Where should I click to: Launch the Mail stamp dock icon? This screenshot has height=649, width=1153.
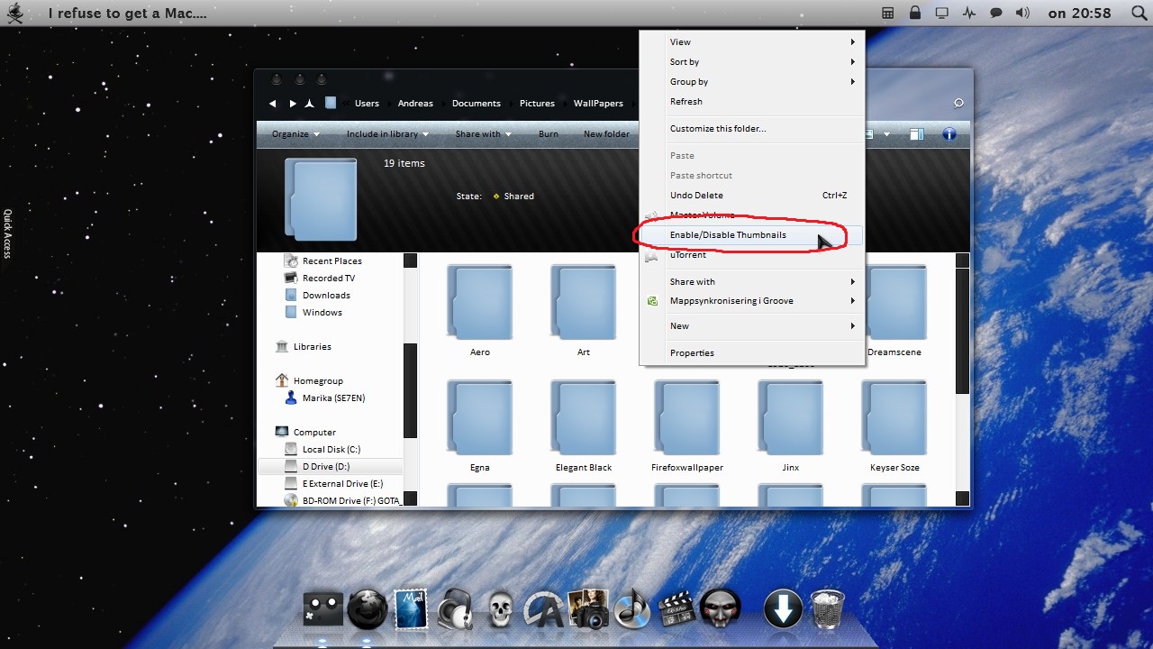(x=411, y=609)
